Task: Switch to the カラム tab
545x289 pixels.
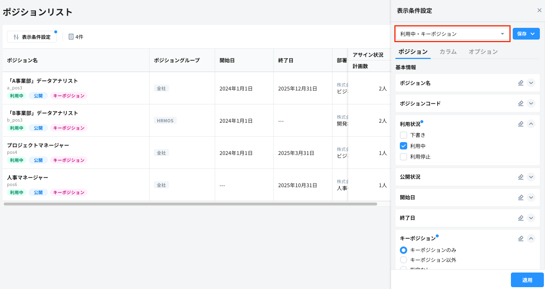Action: pos(448,51)
